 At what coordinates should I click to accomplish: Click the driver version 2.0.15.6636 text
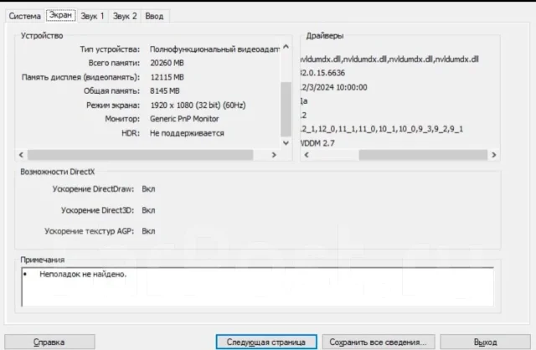click(x=322, y=73)
